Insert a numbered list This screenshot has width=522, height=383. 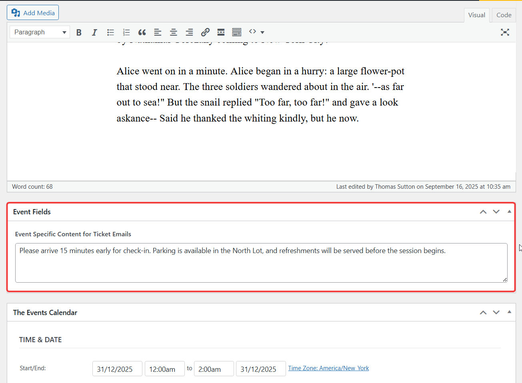126,32
